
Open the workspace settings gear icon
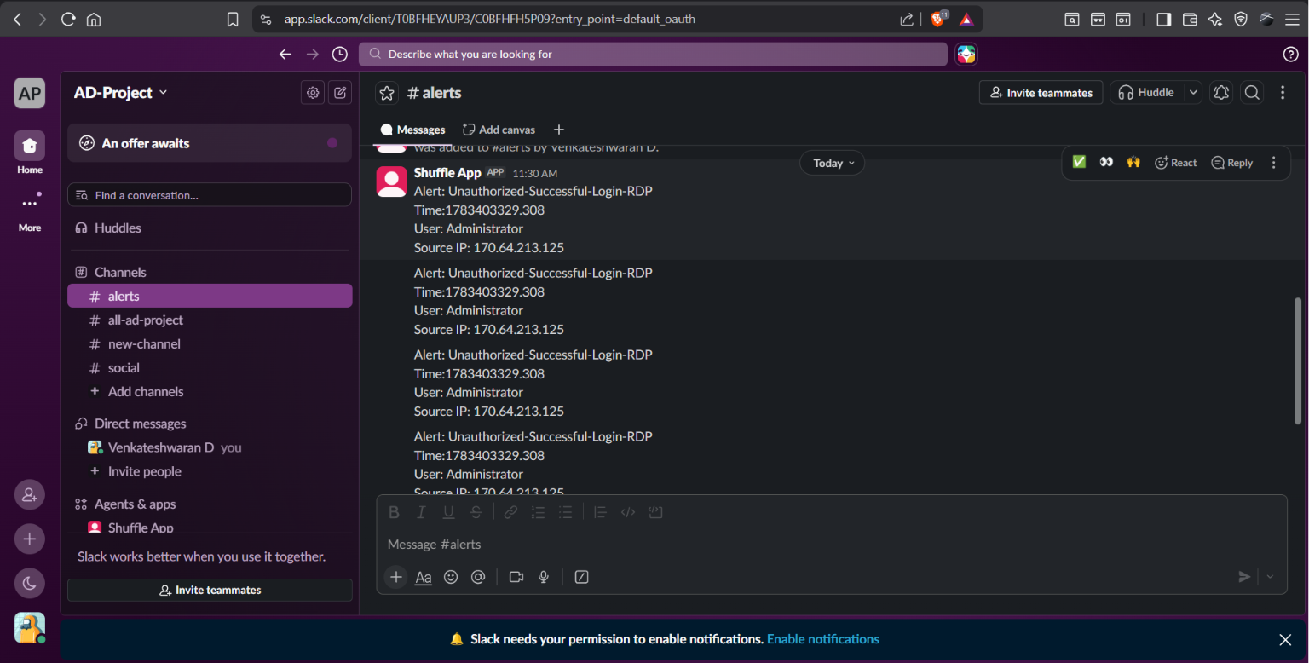point(313,92)
